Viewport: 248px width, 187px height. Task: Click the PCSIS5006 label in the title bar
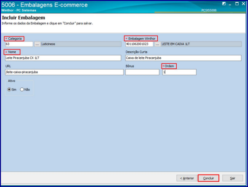click(x=209, y=10)
